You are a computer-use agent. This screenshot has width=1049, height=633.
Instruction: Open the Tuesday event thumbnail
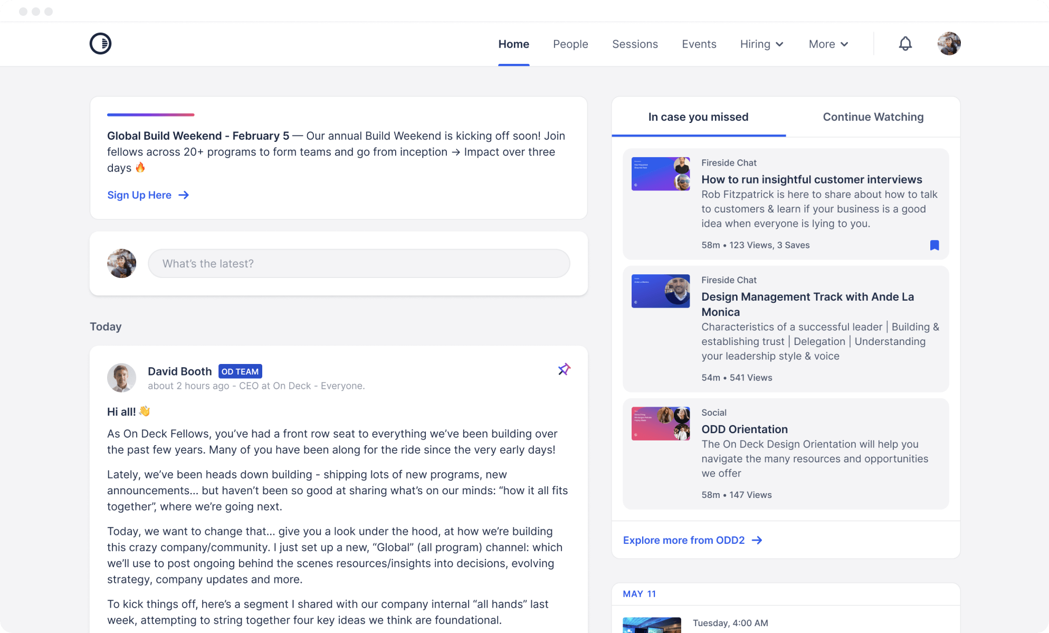(x=652, y=625)
